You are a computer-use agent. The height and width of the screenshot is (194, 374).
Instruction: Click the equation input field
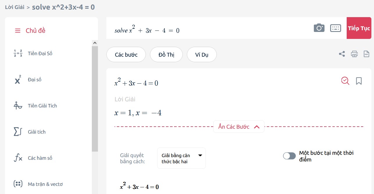pyautogui.click(x=209, y=28)
